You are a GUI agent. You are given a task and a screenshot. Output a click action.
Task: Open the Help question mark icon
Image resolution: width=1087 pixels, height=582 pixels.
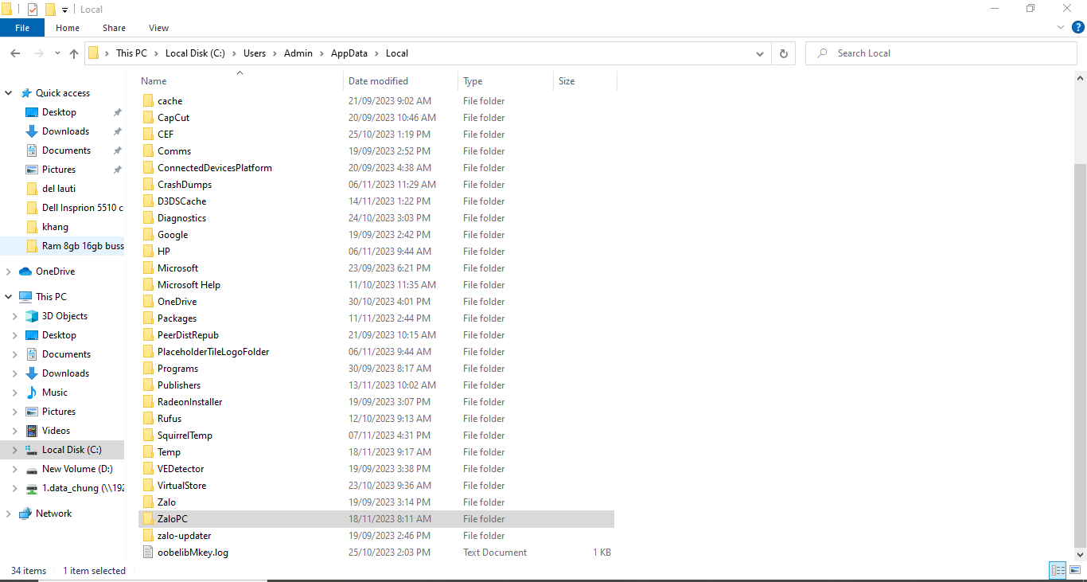[x=1077, y=27]
